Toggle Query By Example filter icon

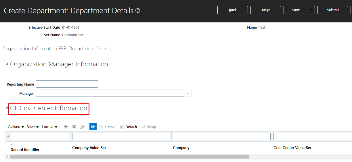(x=93, y=127)
